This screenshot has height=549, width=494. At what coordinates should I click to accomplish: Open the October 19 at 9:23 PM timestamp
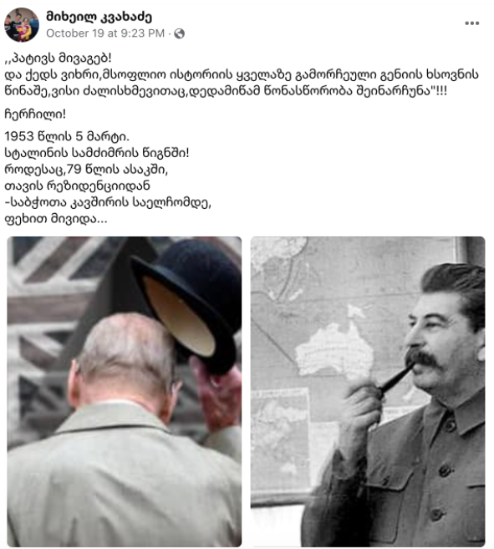pos(105,33)
